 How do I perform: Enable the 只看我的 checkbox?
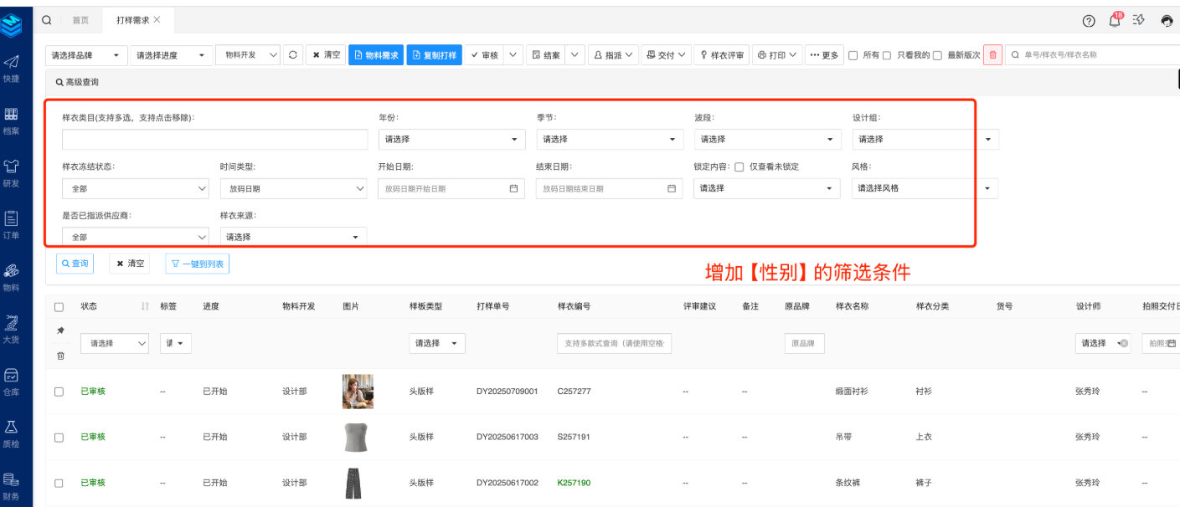887,55
